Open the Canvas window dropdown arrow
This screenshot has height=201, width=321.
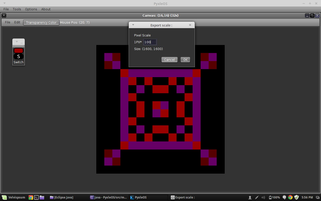click(x=4, y=15)
